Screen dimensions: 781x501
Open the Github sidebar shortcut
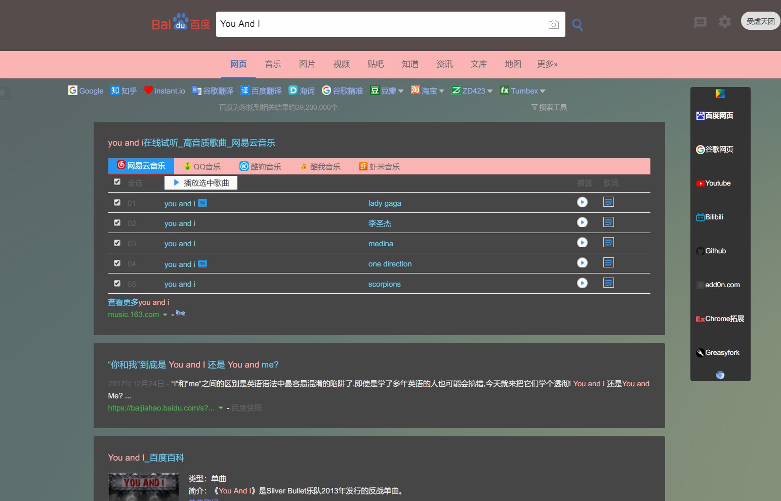[711, 251]
